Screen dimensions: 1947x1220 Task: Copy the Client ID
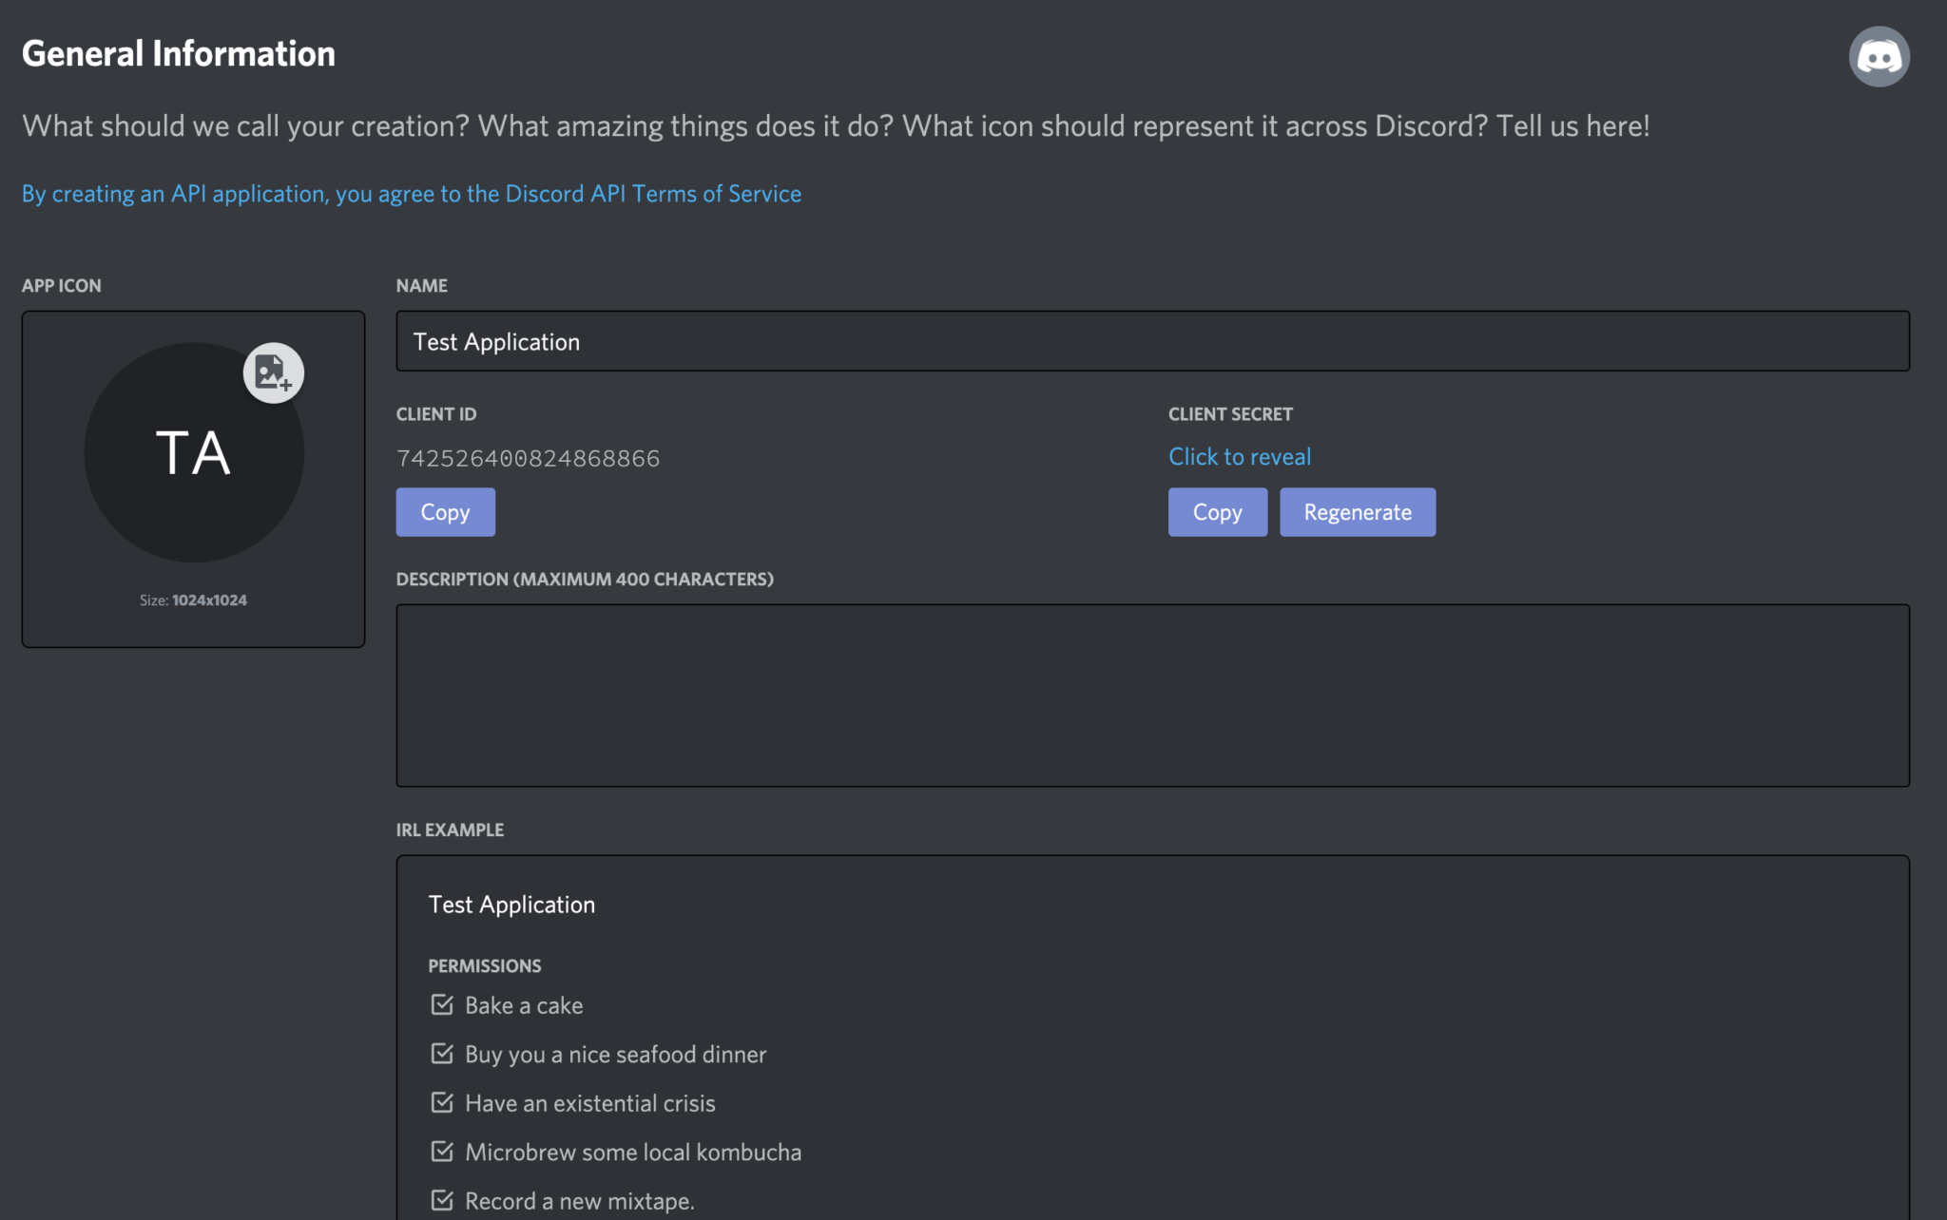click(445, 511)
